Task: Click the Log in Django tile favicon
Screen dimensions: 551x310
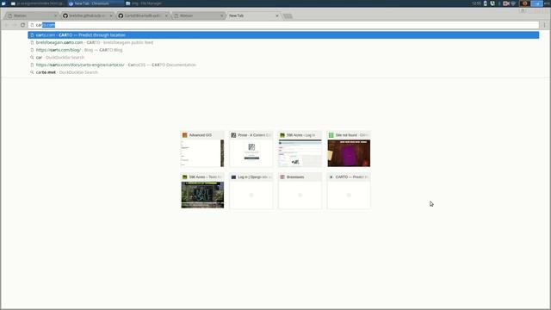Action: pos(233,177)
